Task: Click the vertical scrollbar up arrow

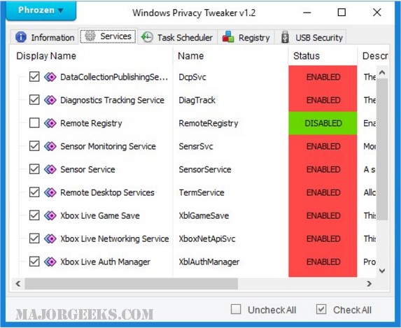Action: pyautogui.click(x=382, y=73)
